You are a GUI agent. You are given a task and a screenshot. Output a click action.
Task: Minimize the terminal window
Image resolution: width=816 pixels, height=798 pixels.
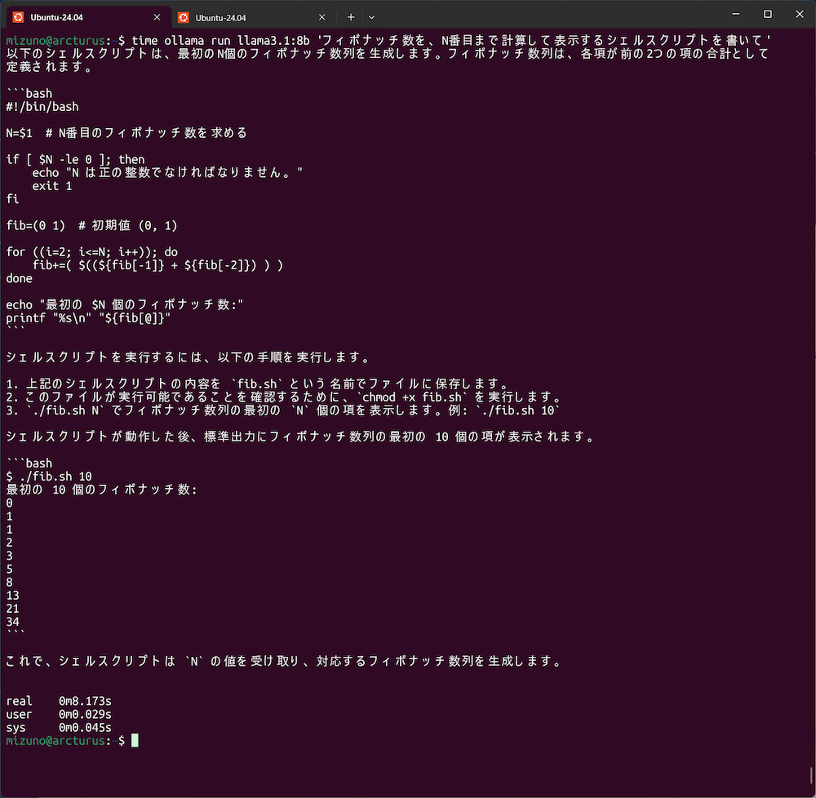[x=736, y=14]
